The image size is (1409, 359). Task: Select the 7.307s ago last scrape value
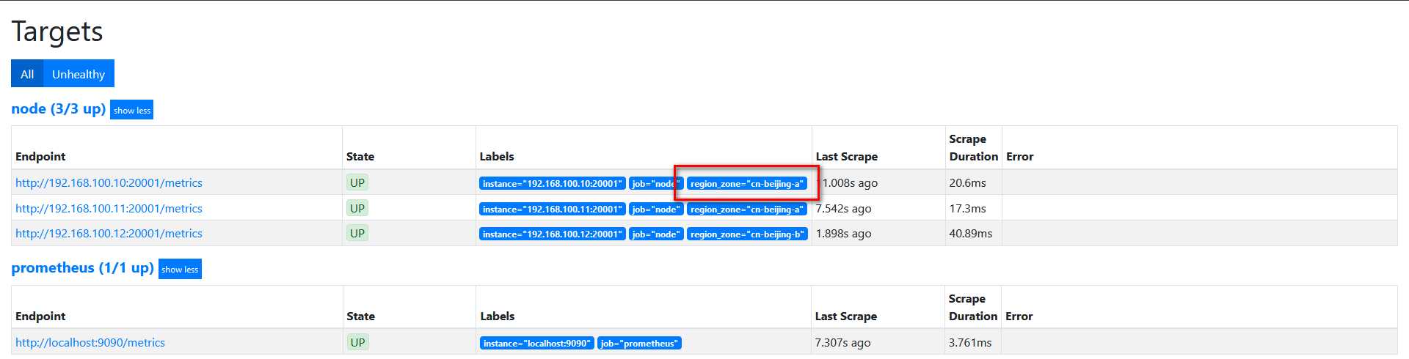point(843,343)
